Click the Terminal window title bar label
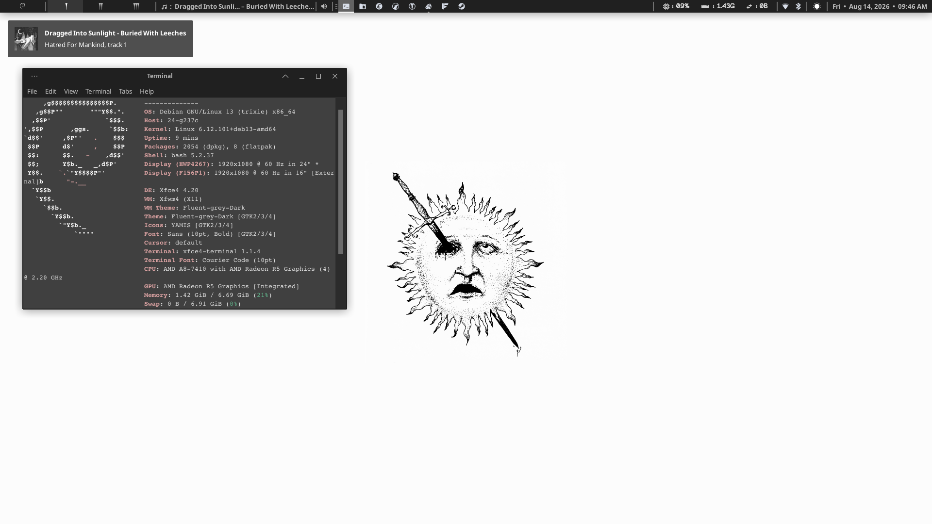The image size is (932, 524). [160, 76]
